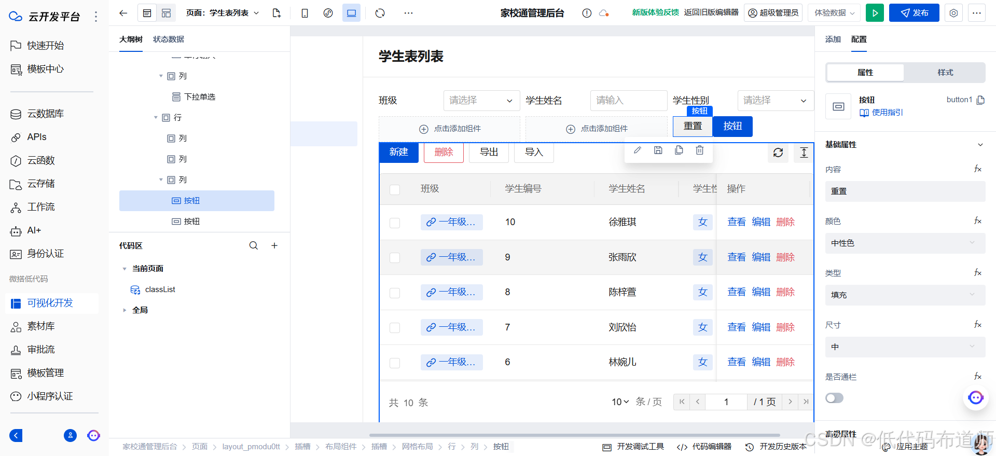
Task: Add new item in code area
Action: [x=274, y=245]
